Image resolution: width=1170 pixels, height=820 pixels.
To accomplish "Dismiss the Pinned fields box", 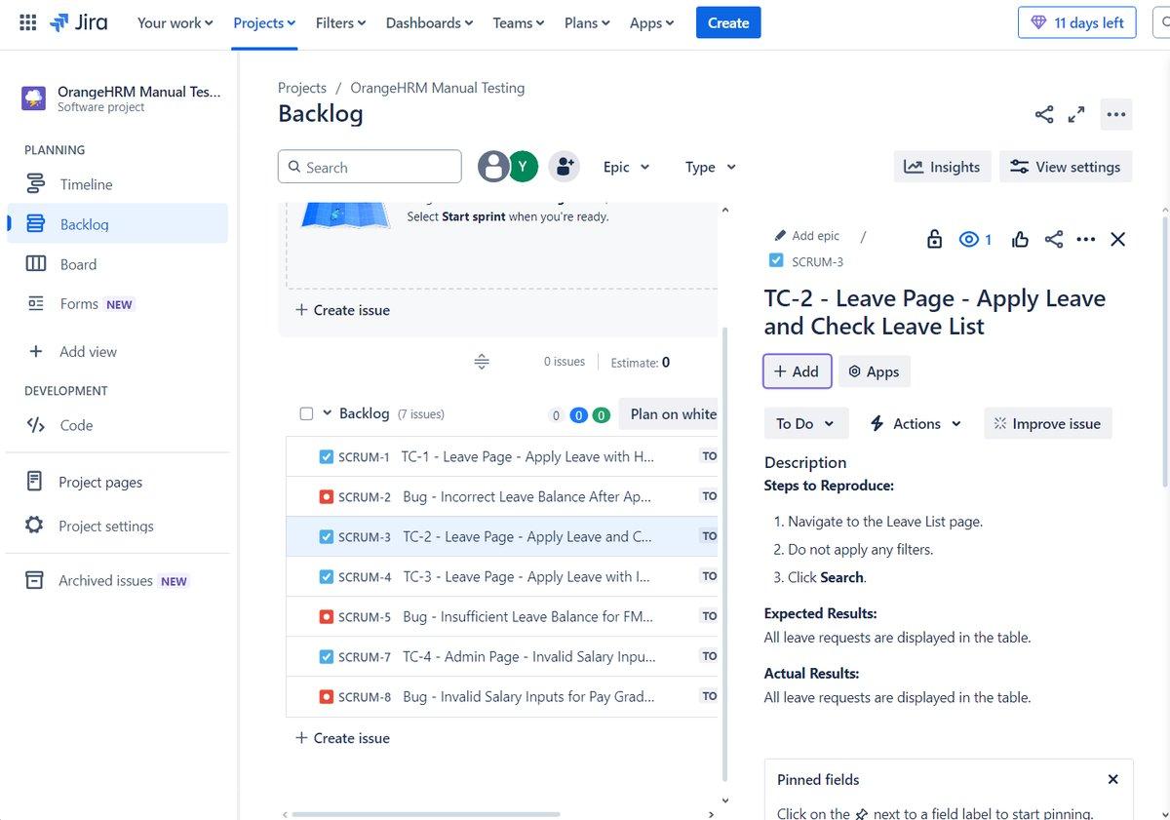I will [x=1113, y=779].
